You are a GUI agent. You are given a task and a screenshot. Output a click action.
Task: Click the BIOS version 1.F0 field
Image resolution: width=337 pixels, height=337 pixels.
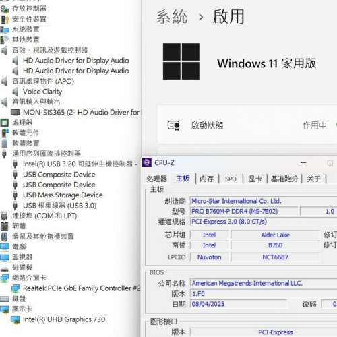[x=264, y=294]
